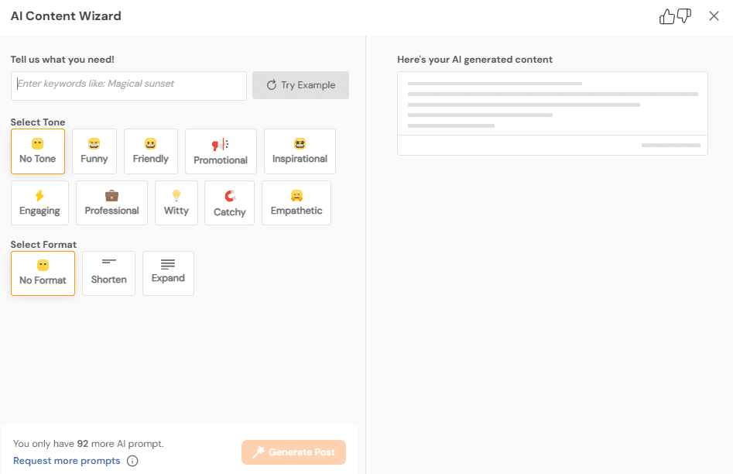Click the keywords input field
This screenshot has width=733, height=474.
pyautogui.click(x=128, y=85)
